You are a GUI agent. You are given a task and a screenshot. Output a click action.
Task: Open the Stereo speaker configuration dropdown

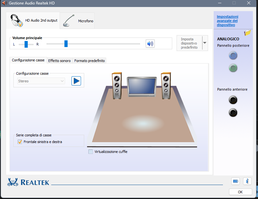tap(41, 81)
